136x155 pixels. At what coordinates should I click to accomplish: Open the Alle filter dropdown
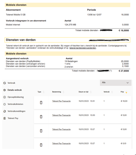click(x=116, y=83)
